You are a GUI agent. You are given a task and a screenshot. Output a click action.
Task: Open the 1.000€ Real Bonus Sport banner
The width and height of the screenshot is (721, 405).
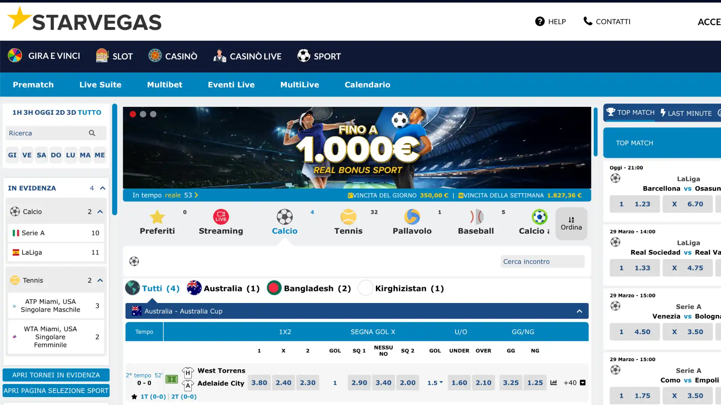coord(357,148)
